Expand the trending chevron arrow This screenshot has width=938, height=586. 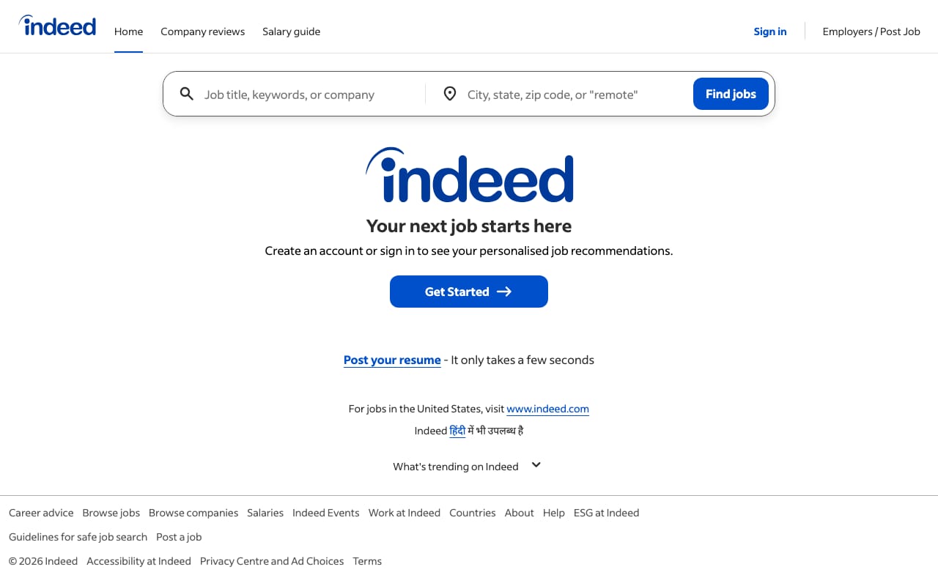tap(536, 465)
